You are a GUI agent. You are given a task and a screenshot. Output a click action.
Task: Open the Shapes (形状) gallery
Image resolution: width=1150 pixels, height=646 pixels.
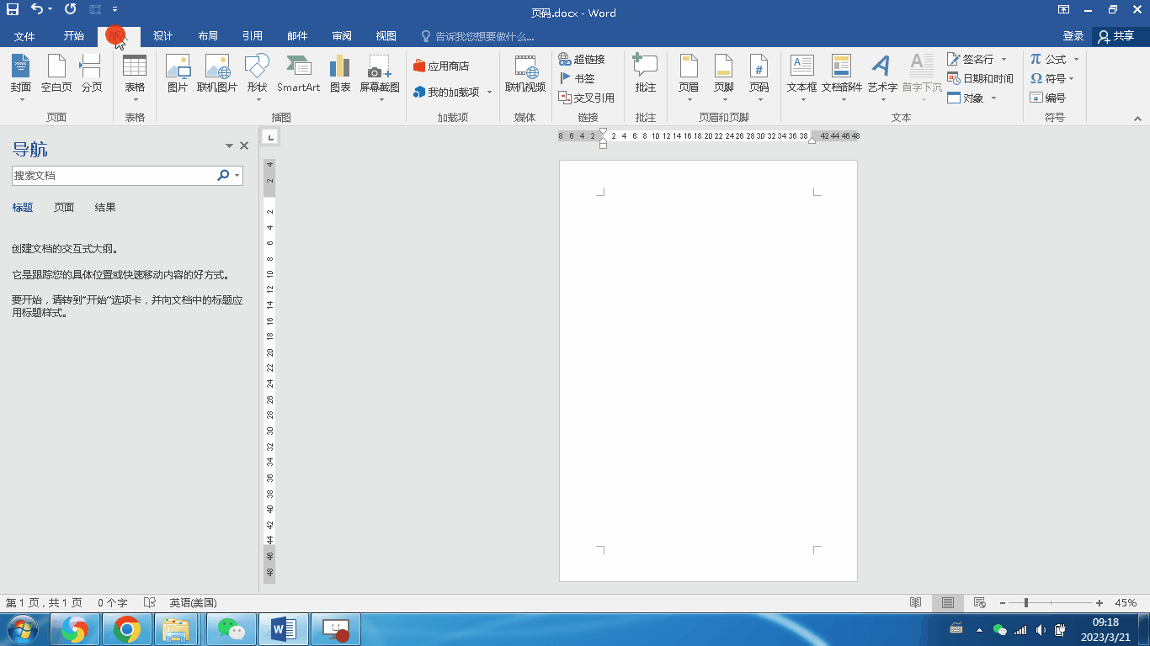[257, 77]
